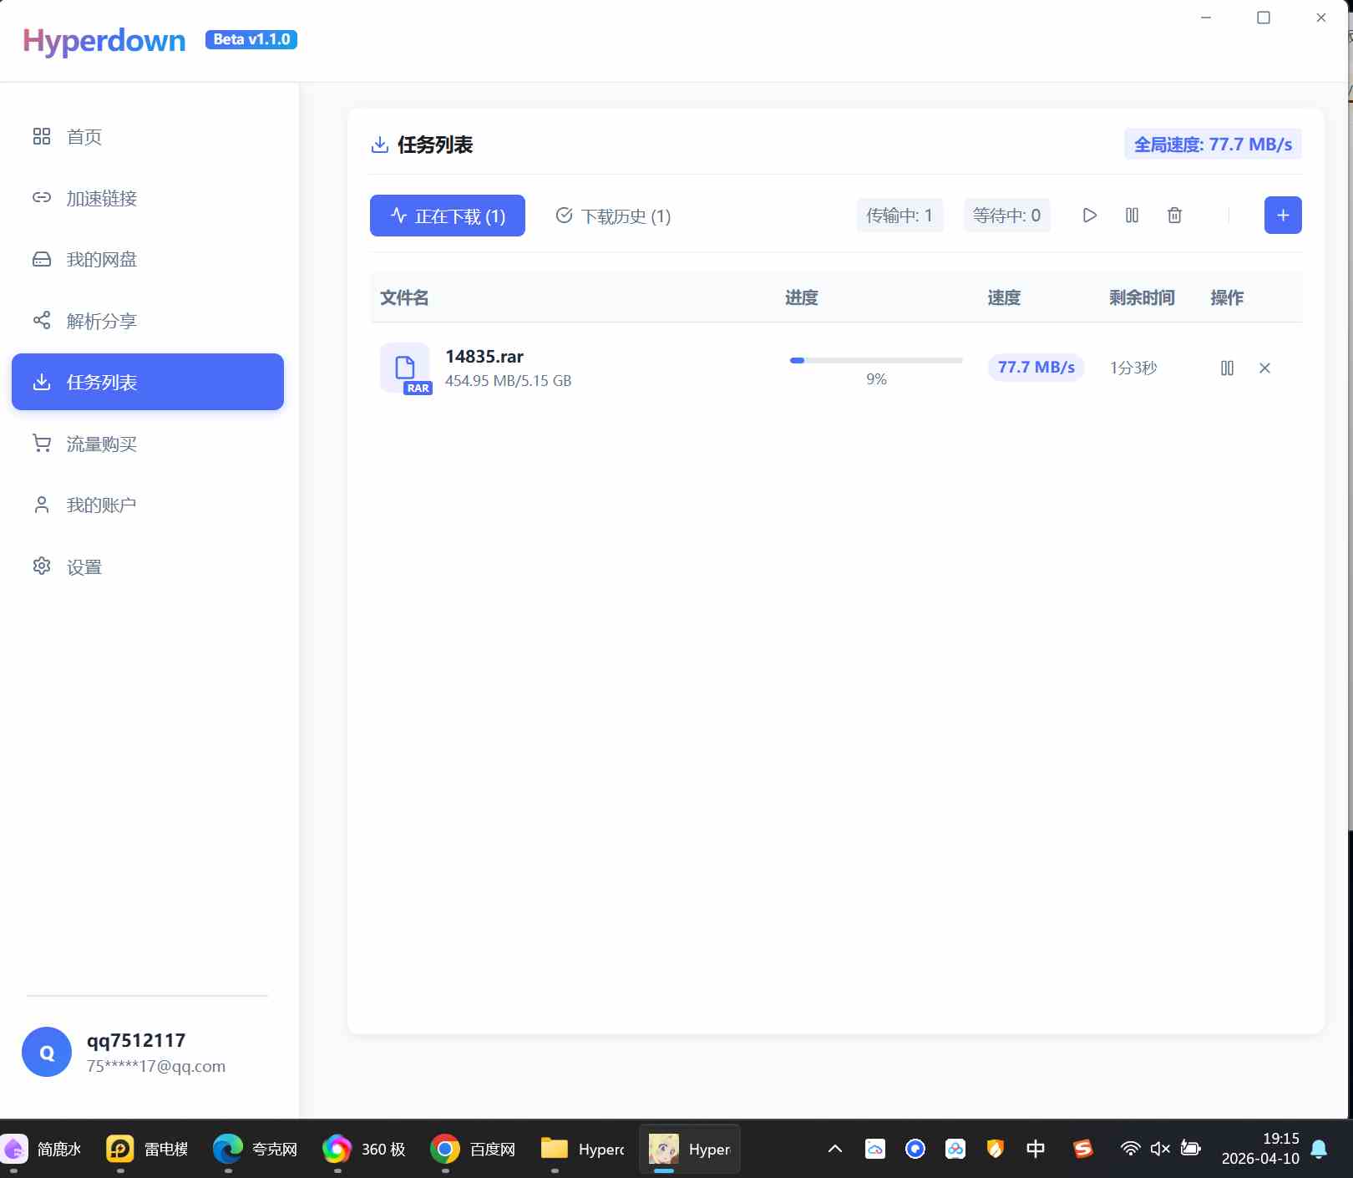Resume all downloads with the play icon
Viewport: 1353px width, 1178px height.
[x=1089, y=215]
